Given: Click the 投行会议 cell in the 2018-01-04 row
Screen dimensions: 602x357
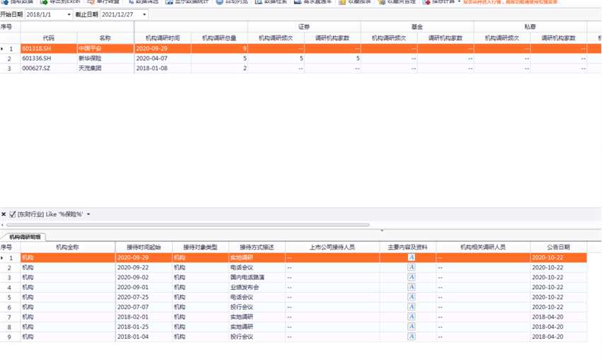Looking at the screenshot, I should coord(257,336).
